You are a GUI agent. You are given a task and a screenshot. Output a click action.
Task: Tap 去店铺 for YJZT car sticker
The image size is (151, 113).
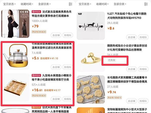[131, 37]
